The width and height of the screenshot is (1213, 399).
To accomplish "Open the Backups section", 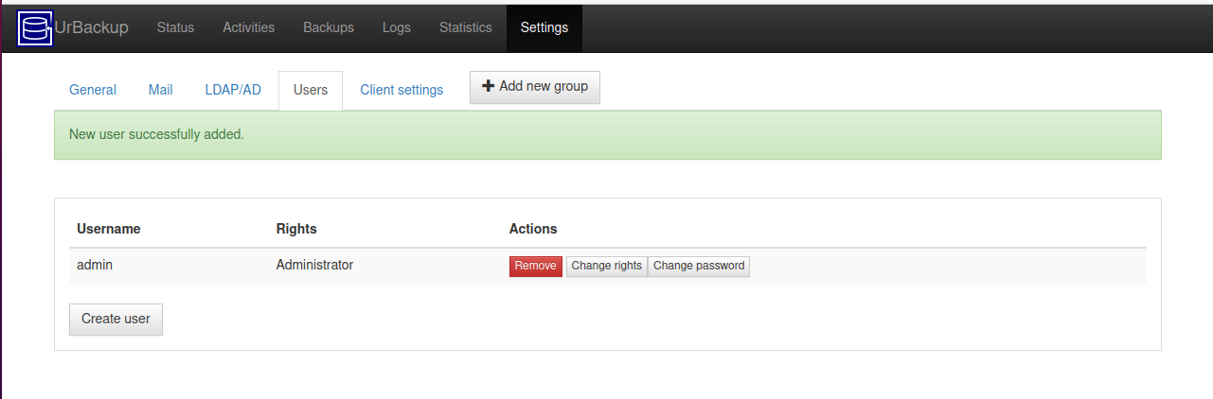I will pos(329,27).
